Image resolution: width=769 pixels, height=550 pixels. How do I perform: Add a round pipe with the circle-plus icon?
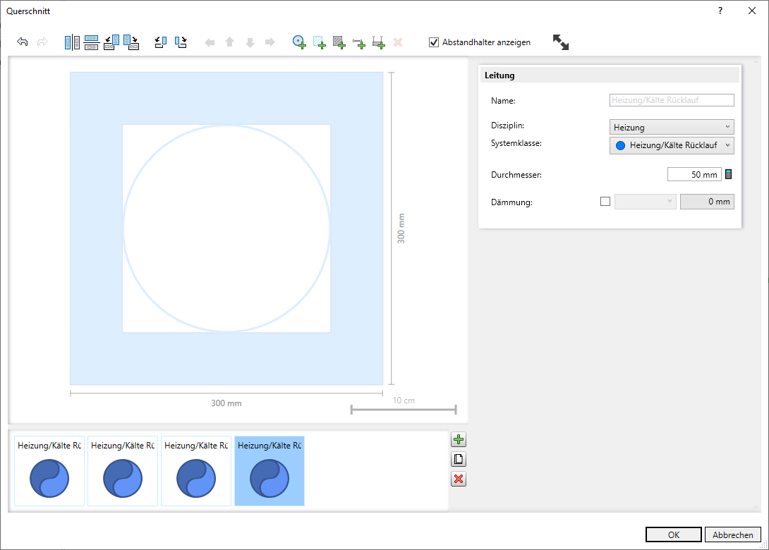point(299,42)
